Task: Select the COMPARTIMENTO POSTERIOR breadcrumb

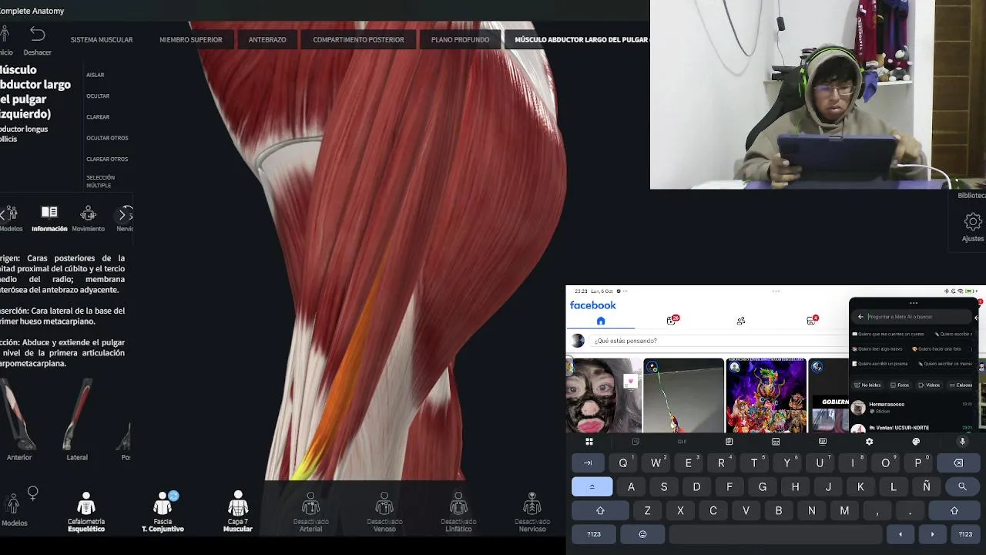Action: (358, 39)
